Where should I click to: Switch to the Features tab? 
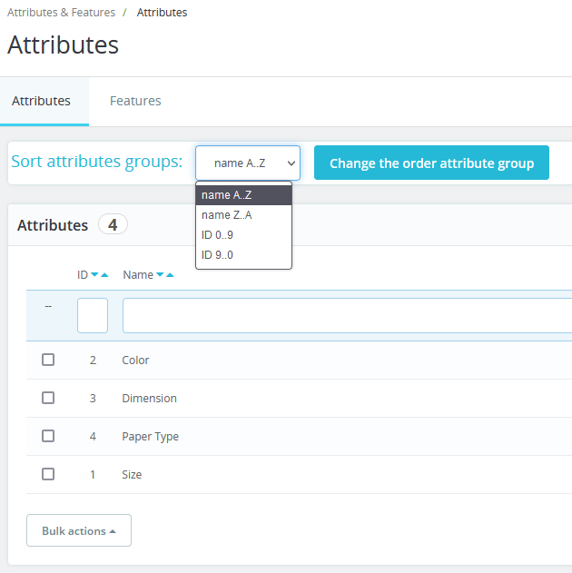[x=135, y=101]
